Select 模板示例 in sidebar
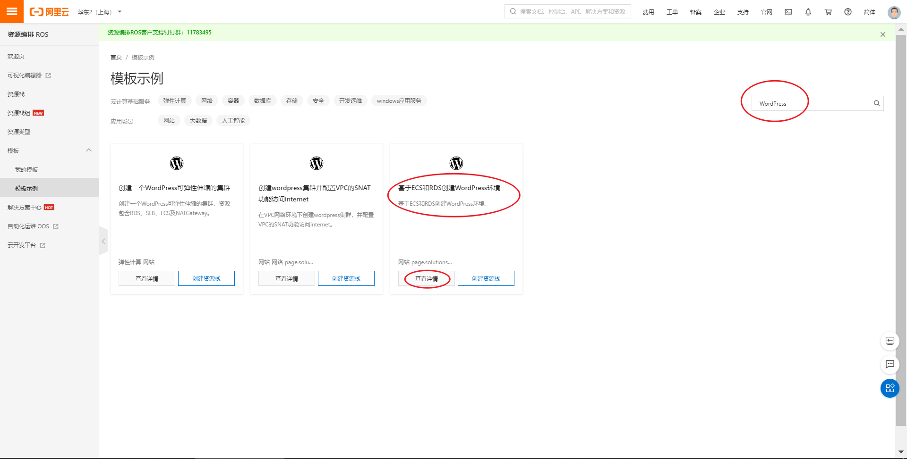 [x=50, y=188]
